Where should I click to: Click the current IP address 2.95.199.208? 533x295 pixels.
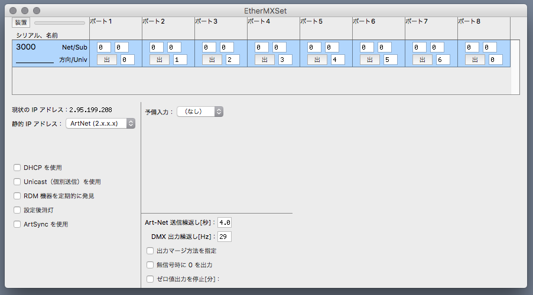pos(91,110)
